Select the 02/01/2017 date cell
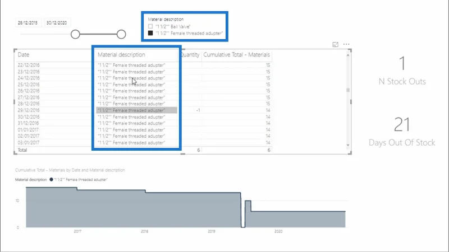The width and height of the screenshot is (449, 252). click(x=29, y=136)
